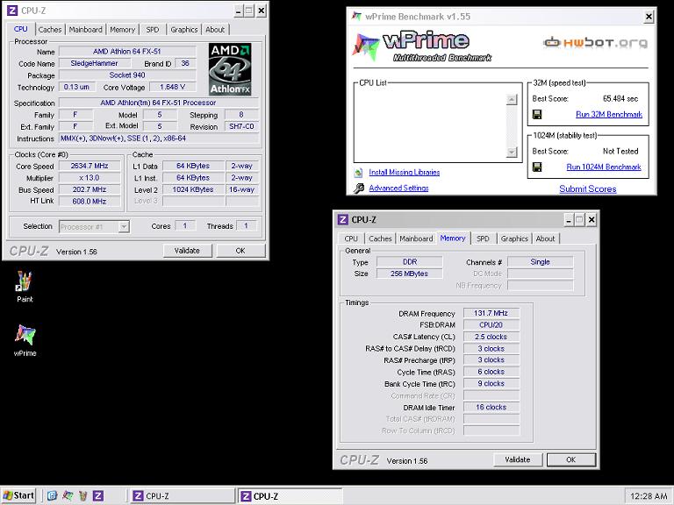
Task: Select Graphics tab in the Memory CPU-Z window
Action: pyautogui.click(x=514, y=238)
